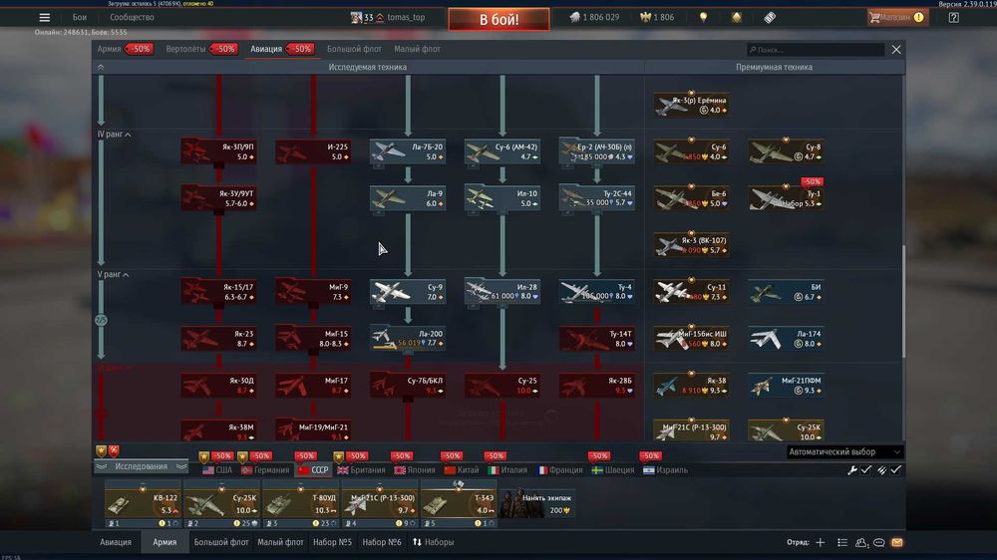Select the Ту-4 bomber
The width and height of the screenshot is (997, 560).
(597, 292)
